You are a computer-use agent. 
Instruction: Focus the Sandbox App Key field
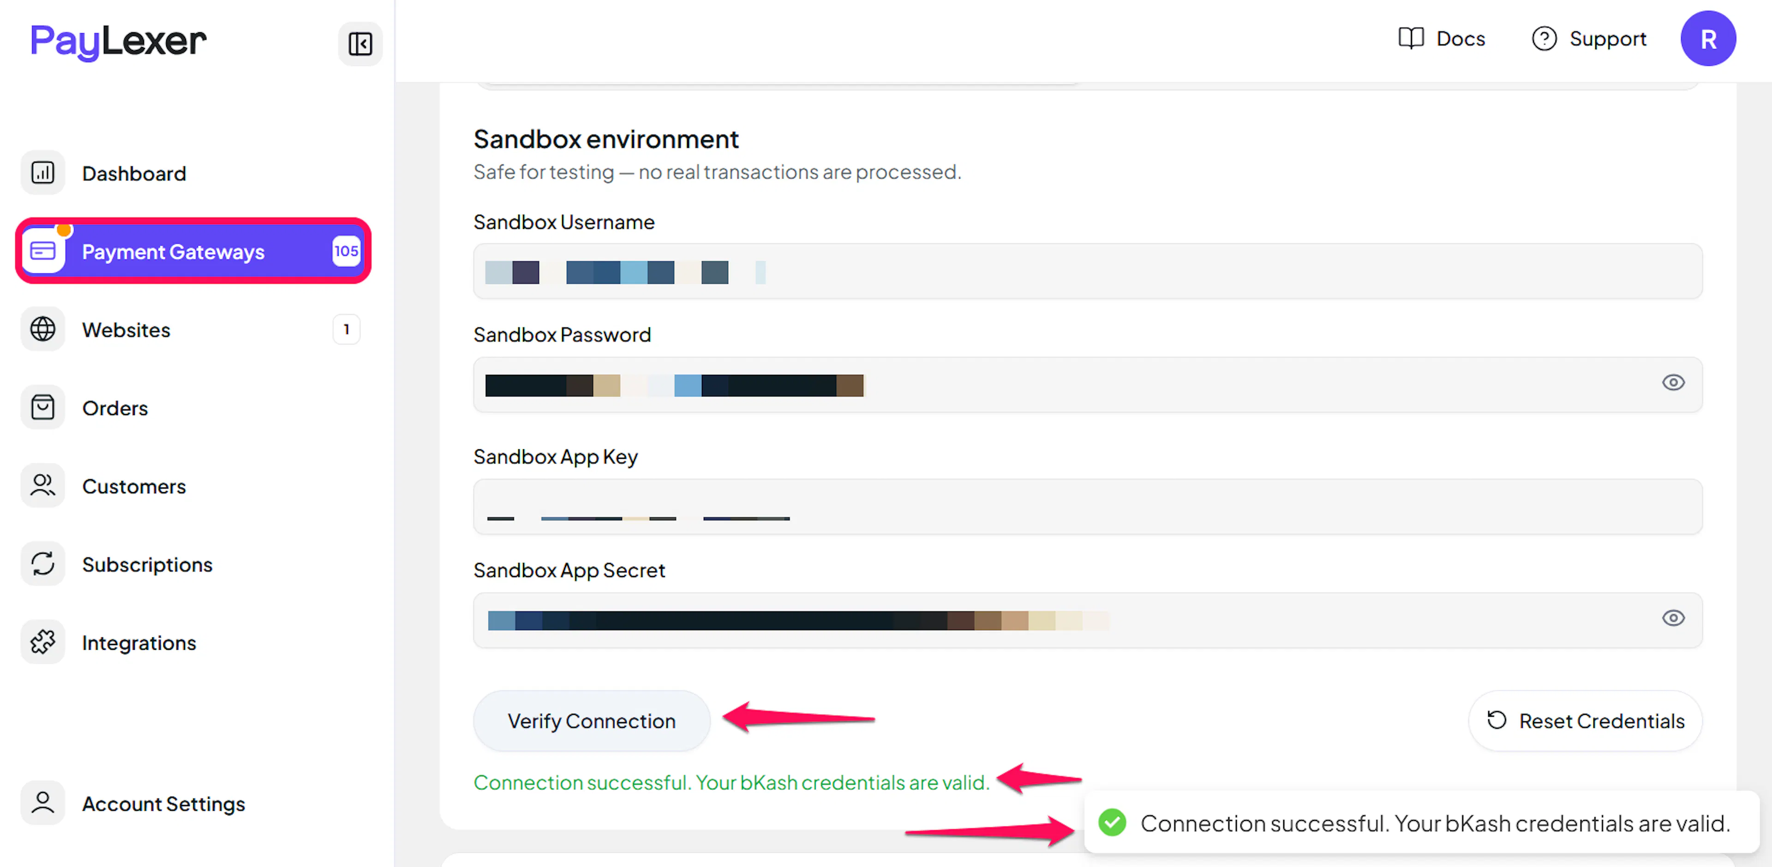point(1088,507)
